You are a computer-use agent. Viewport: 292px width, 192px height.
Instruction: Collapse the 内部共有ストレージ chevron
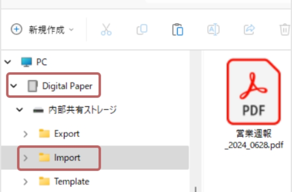point(20,110)
